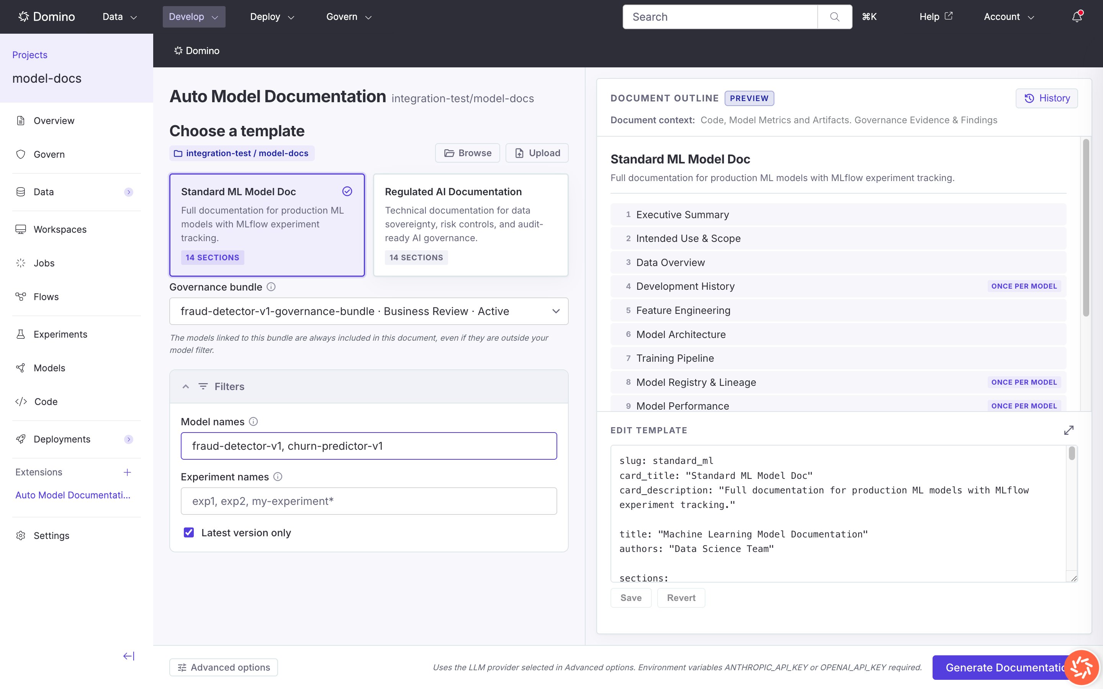Revert the template edits
The width and height of the screenshot is (1103, 689).
tap(681, 598)
